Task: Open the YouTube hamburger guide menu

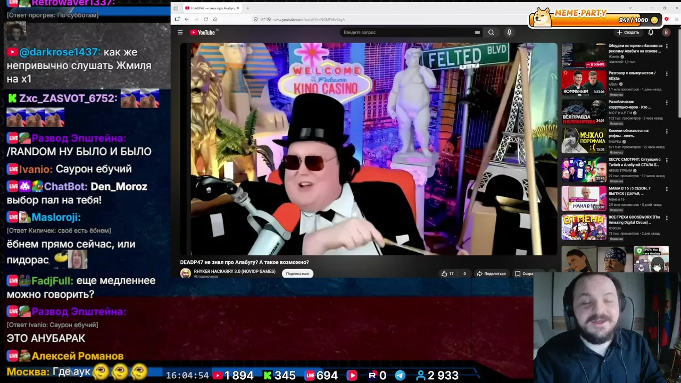Action: point(180,32)
